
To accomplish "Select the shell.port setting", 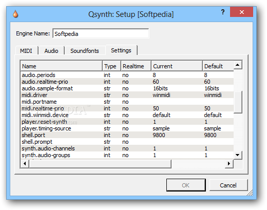I will 127,135.
